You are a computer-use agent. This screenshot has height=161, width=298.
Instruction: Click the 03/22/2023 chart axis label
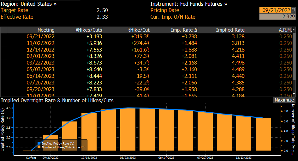pyautogui.click(x=128, y=158)
